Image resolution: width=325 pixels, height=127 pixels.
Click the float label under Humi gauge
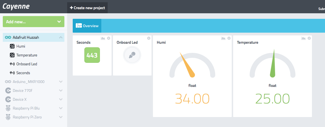(192, 85)
